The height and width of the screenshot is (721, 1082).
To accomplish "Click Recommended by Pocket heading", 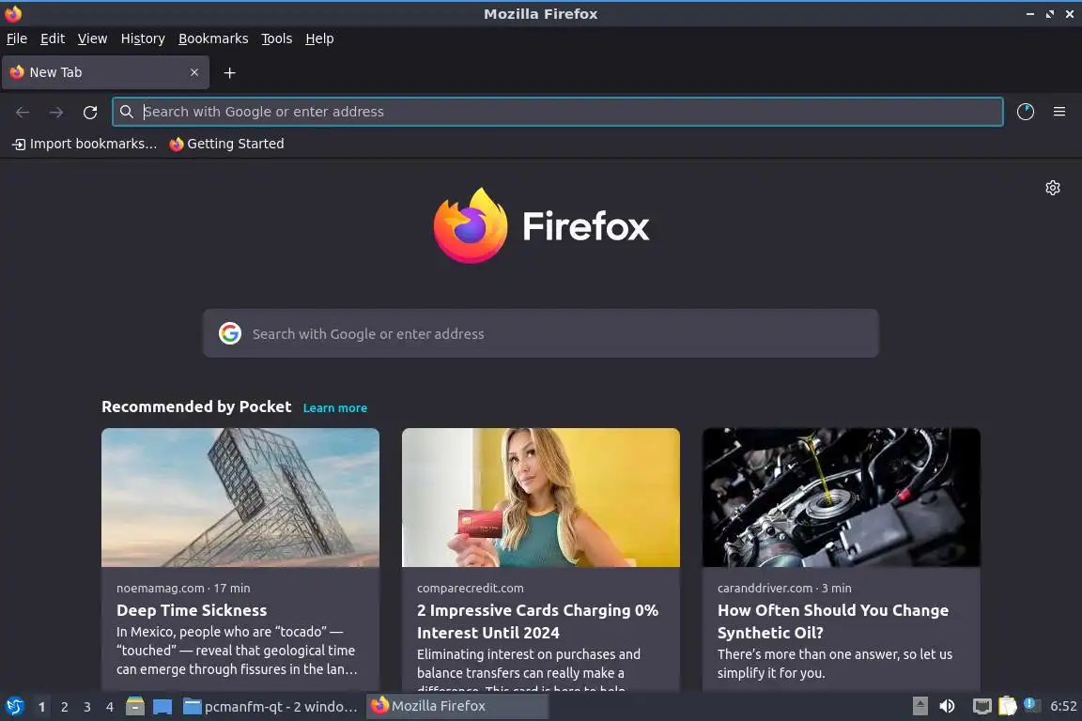I will pyautogui.click(x=196, y=407).
